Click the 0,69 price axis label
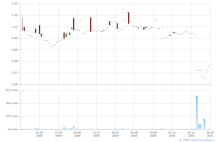Screen dimensions: 217x142 [15, 50]
